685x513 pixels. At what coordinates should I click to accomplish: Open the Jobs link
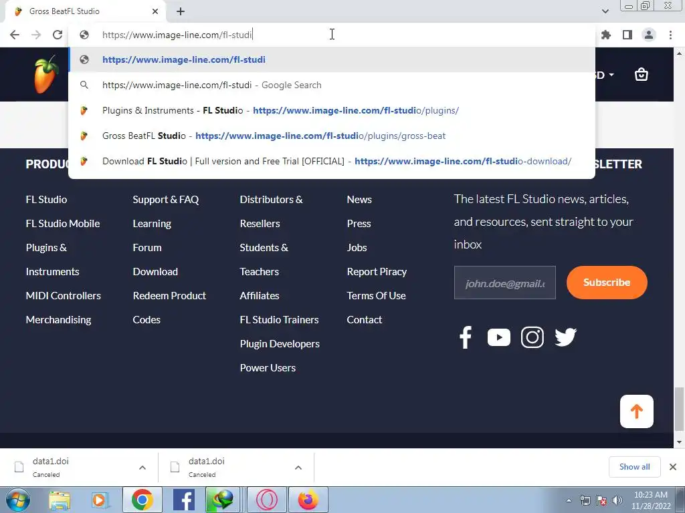click(357, 247)
